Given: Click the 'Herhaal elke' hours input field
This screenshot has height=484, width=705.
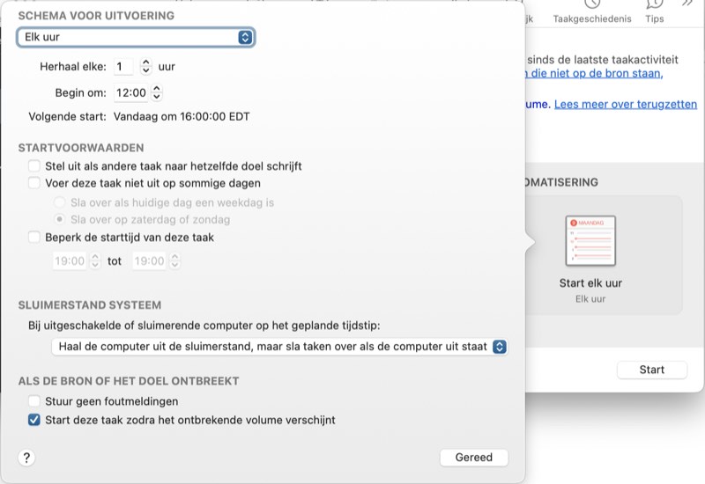Looking at the screenshot, I should coord(123,67).
